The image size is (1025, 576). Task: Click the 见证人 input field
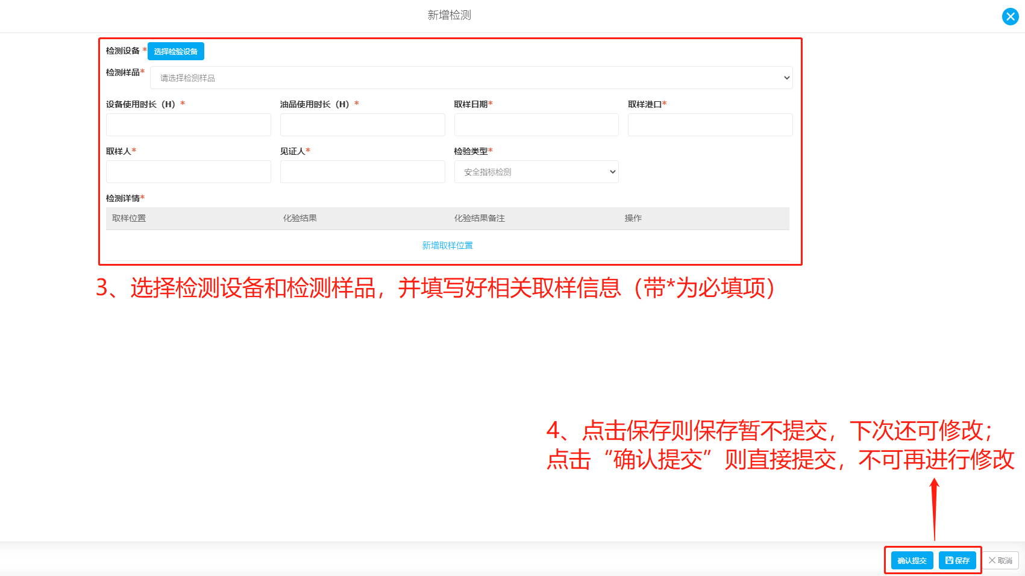click(363, 172)
